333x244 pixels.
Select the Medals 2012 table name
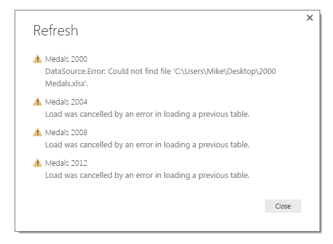click(x=66, y=163)
